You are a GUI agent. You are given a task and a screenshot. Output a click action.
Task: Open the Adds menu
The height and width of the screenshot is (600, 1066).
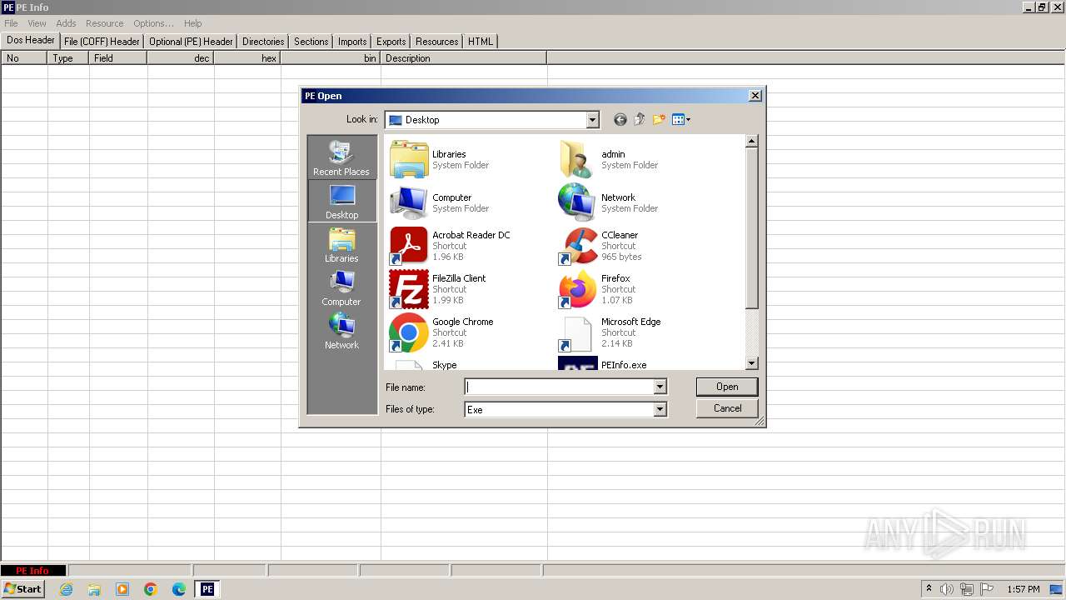(x=66, y=23)
